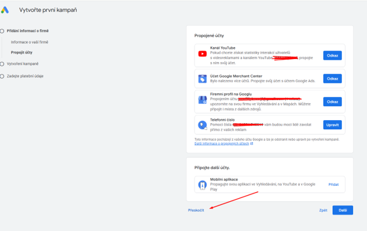Click the Google Merchant Center icon
Image resolution: width=367 pixels, height=231 pixels.
(x=202, y=79)
